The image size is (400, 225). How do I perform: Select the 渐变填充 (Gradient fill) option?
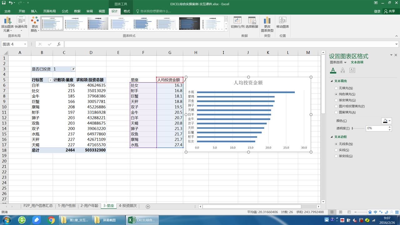tap(336, 100)
